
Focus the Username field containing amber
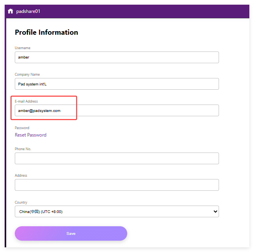(x=117, y=57)
